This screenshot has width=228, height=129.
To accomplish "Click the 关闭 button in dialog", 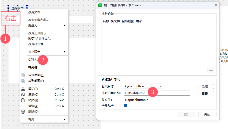I will point(207,115).
